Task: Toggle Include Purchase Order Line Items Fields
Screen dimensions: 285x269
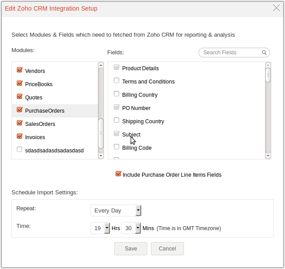Action: (x=118, y=174)
